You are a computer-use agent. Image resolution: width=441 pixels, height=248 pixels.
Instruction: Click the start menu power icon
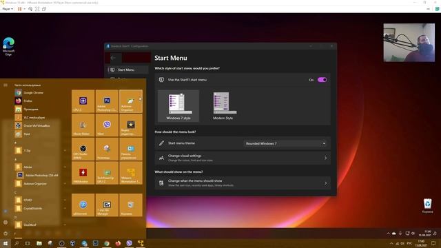click(6, 234)
